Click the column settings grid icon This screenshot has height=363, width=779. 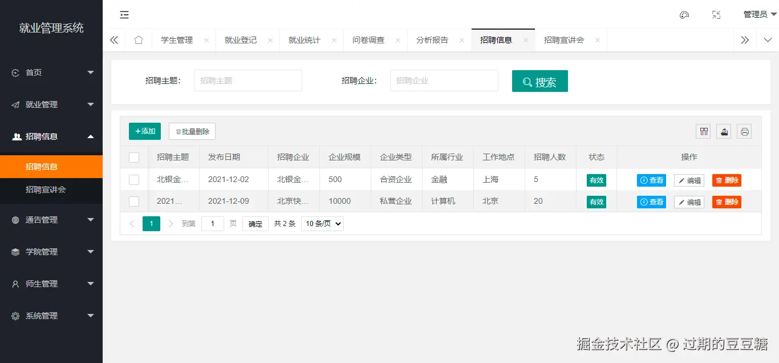click(703, 131)
